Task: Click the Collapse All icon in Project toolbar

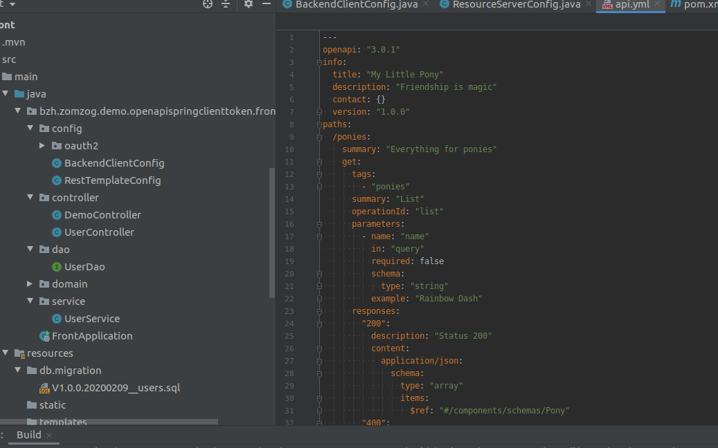Action: click(x=226, y=4)
